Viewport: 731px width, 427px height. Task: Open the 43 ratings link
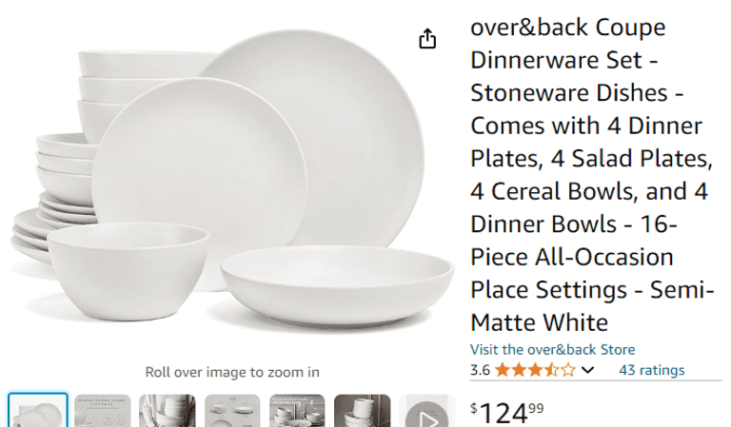coord(651,370)
